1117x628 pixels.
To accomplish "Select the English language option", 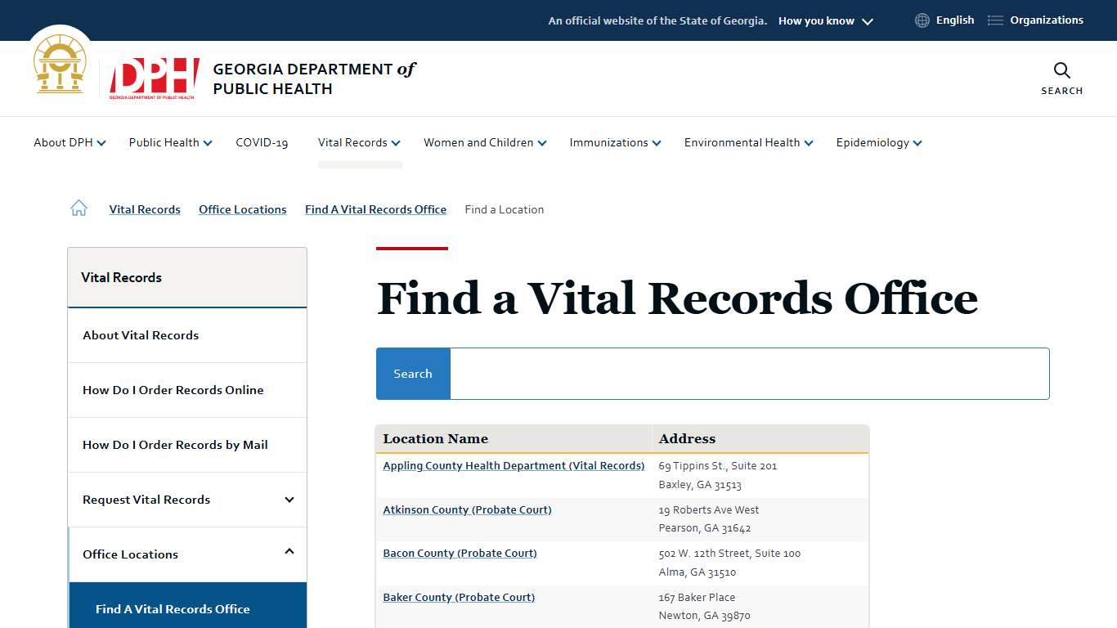I will (x=954, y=20).
